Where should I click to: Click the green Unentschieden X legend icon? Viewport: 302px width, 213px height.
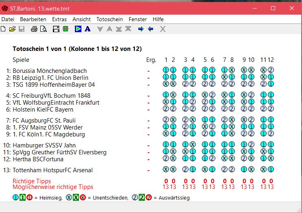point(76,198)
